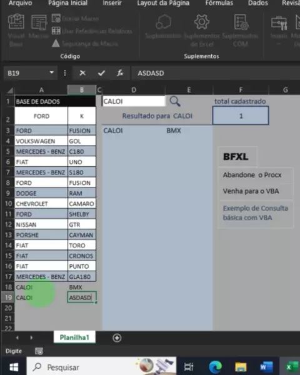
Task: Select the Planilha1 sheet tab
Action: 74,337
